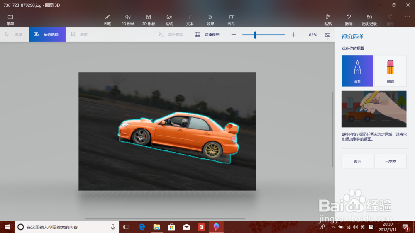Open the Windows Start menu
415x233 pixels.
point(7,227)
